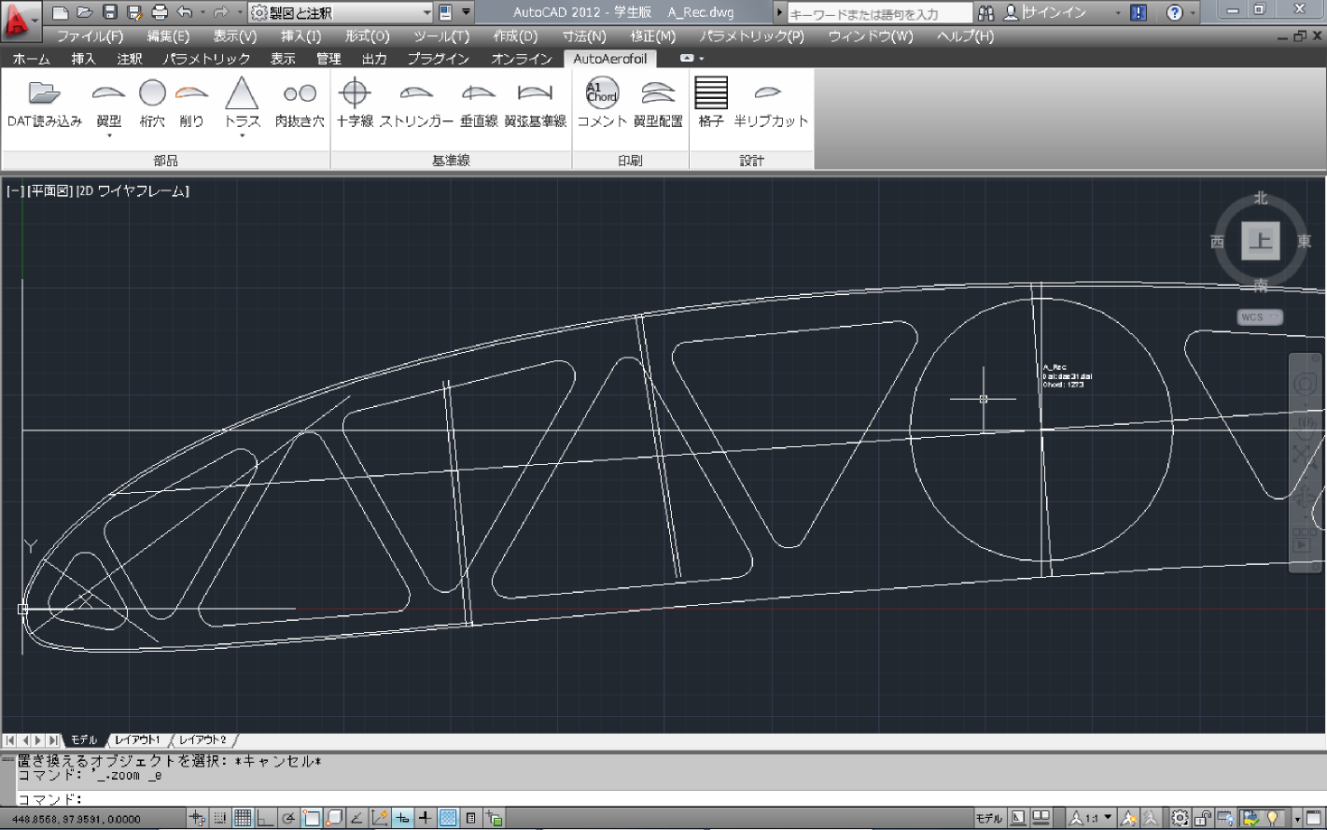Image resolution: width=1327 pixels, height=830 pixels.
Task: Toggle Snap Mode in status bar
Action: coord(219,819)
